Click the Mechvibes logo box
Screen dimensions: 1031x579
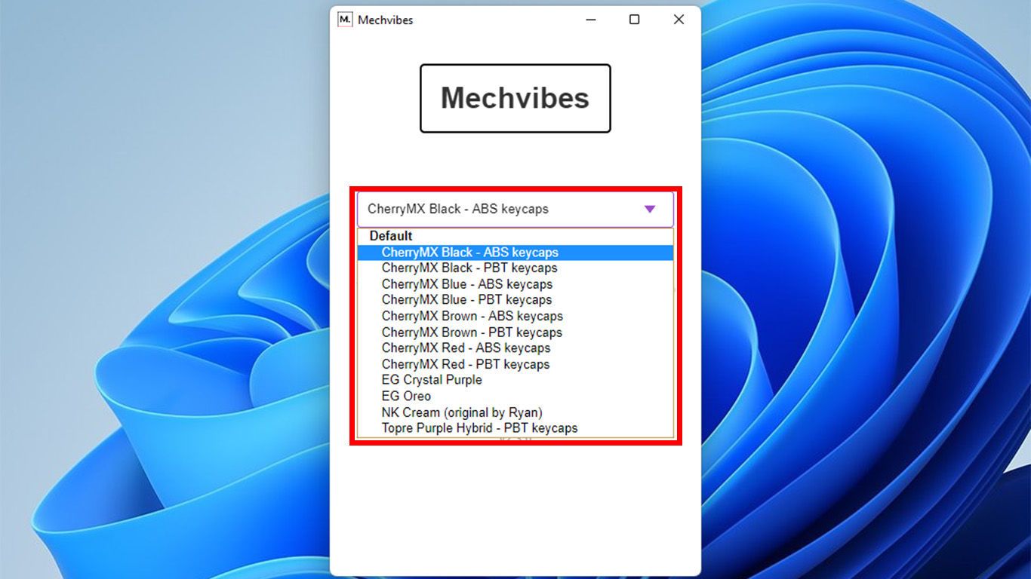click(515, 98)
